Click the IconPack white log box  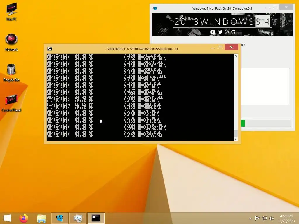tap(265, 86)
